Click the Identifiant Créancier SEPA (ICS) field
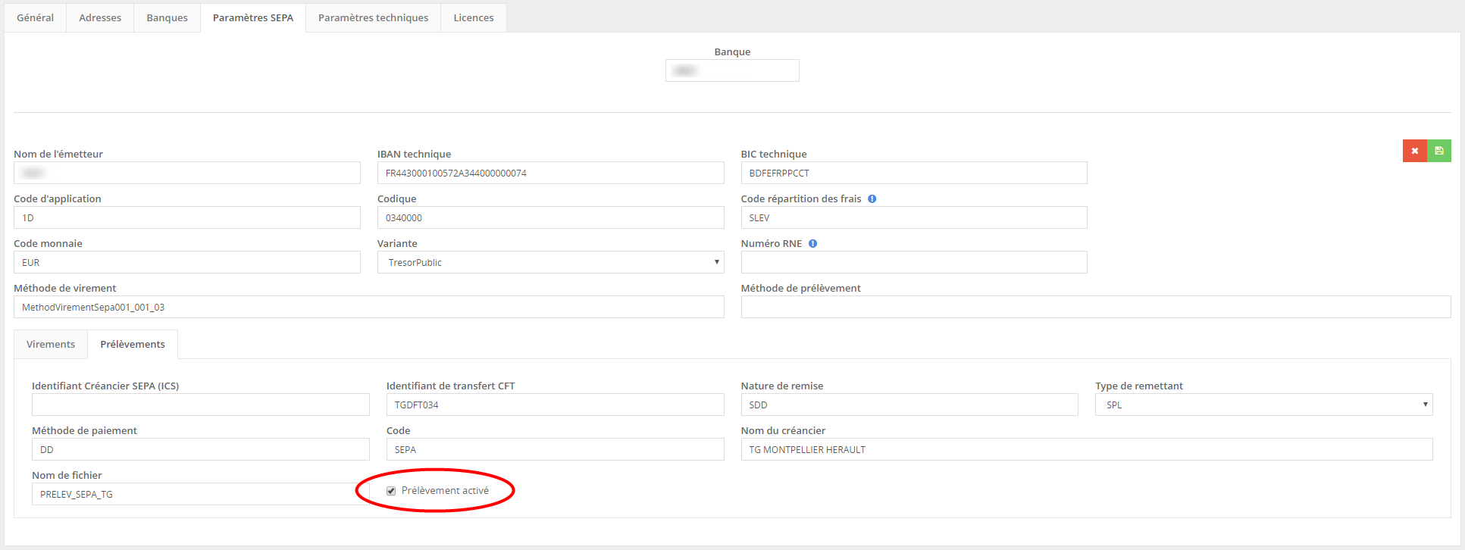This screenshot has height=550, width=1465. 200,405
